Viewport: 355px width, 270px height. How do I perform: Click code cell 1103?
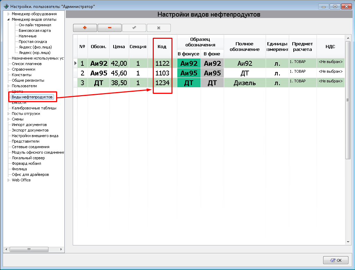point(162,73)
